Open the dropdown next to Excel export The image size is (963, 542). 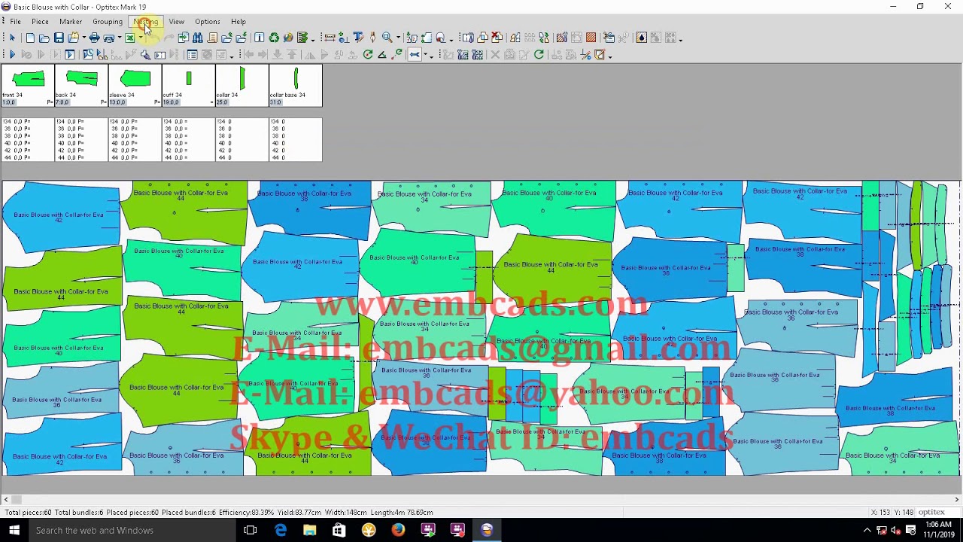click(x=141, y=38)
